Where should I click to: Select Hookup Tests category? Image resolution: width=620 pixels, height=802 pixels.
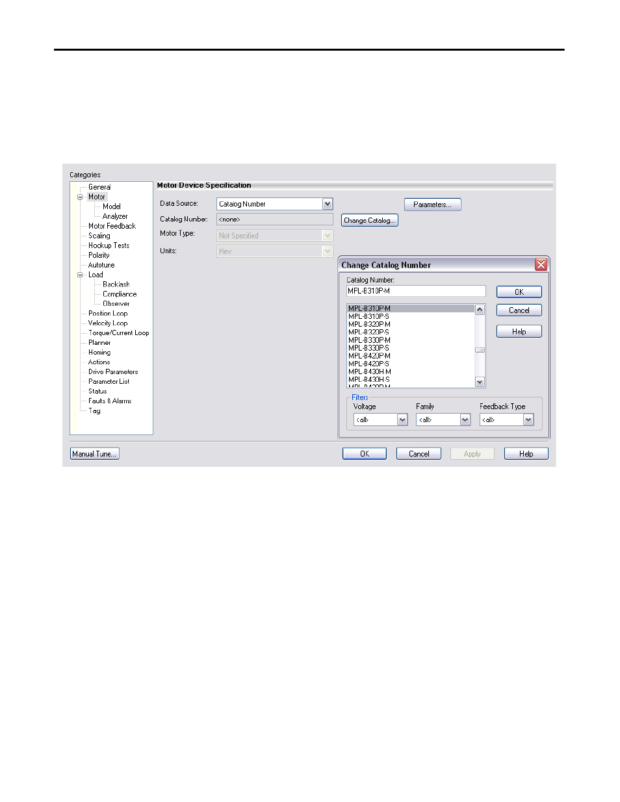tap(109, 245)
